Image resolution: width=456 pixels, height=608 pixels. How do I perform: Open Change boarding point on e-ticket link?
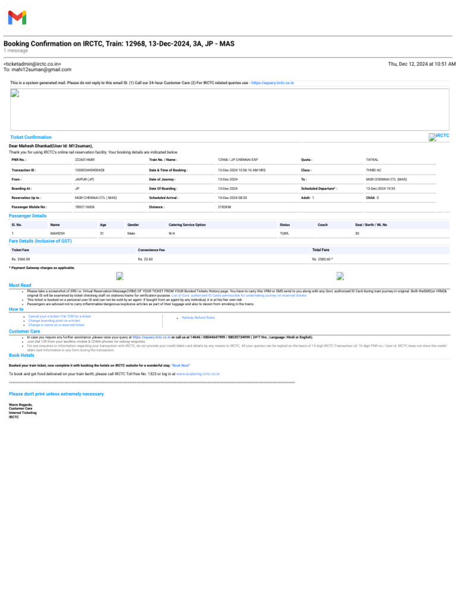click(54, 321)
